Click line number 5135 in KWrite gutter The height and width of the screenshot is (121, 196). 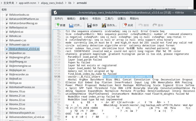(x=57, y=77)
